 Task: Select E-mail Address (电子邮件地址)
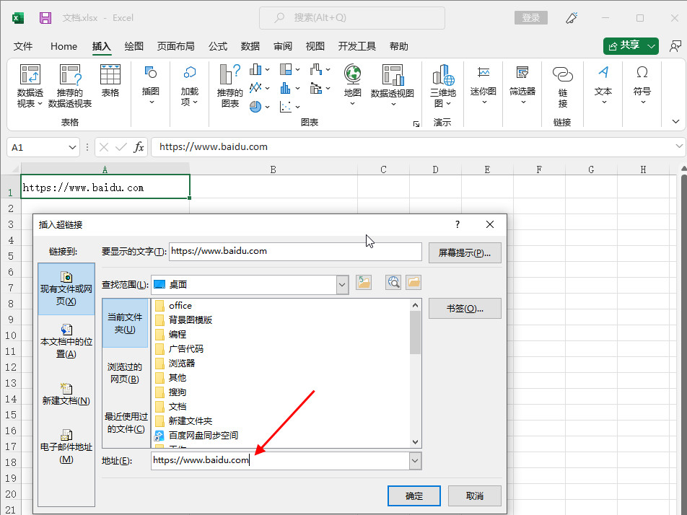coord(66,446)
